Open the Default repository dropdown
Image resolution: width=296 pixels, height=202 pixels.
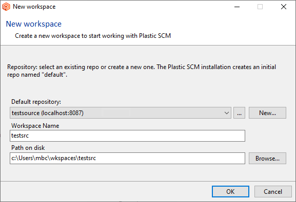pyautogui.click(x=121, y=113)
